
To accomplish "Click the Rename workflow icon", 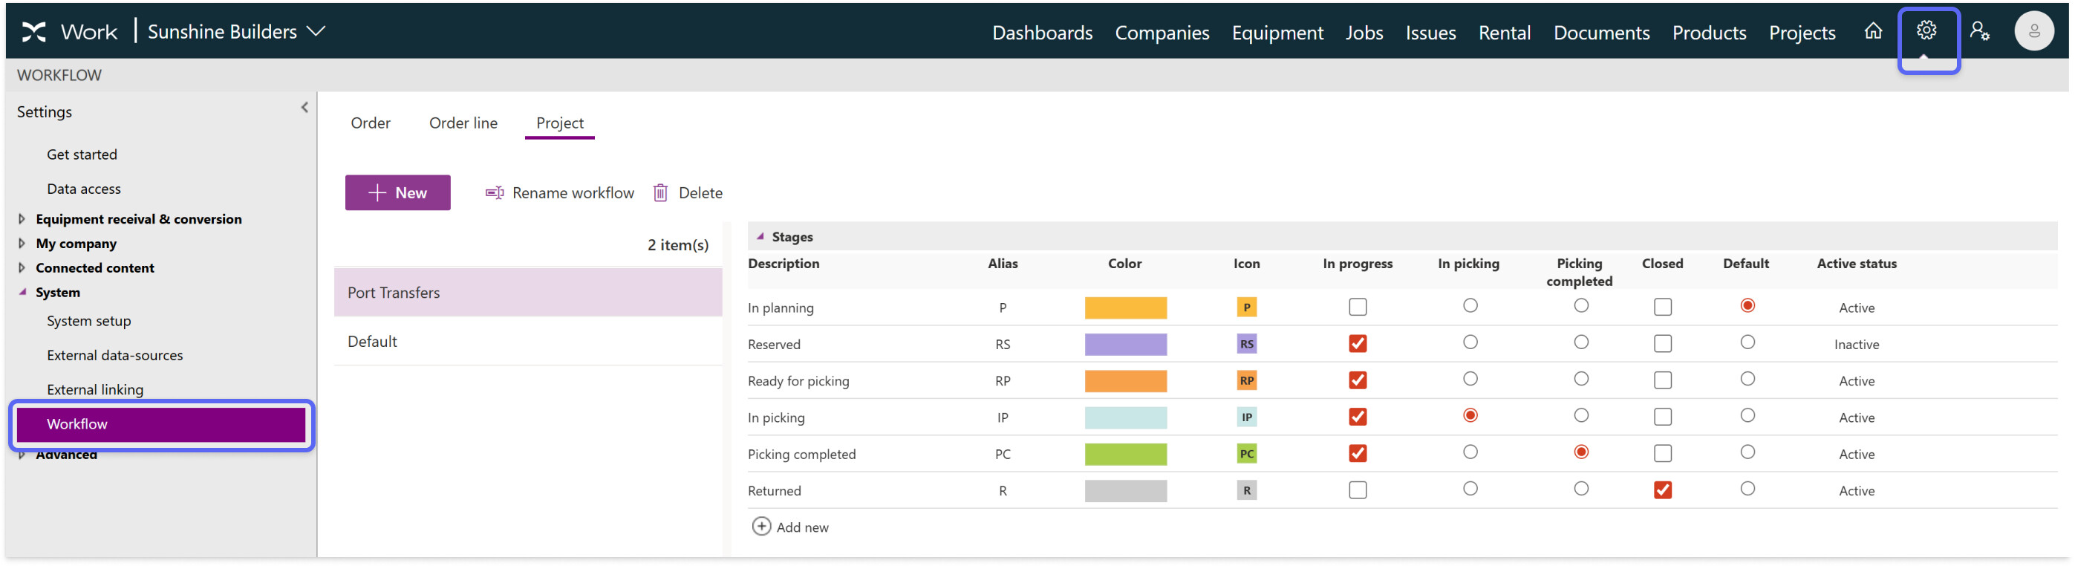I will coord(494,192).
